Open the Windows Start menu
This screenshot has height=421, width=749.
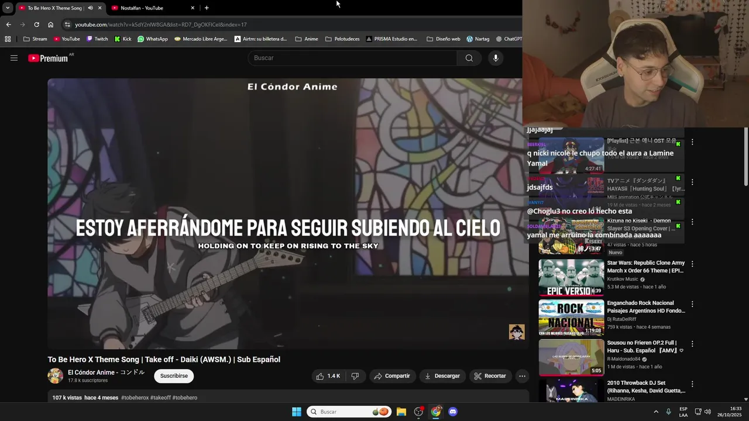297,412
